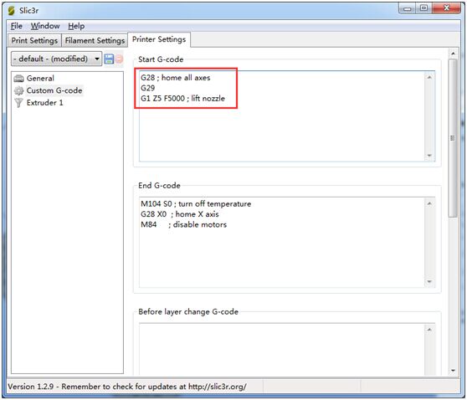Select the General printer icon
The image size is (467, 400).
18,79
